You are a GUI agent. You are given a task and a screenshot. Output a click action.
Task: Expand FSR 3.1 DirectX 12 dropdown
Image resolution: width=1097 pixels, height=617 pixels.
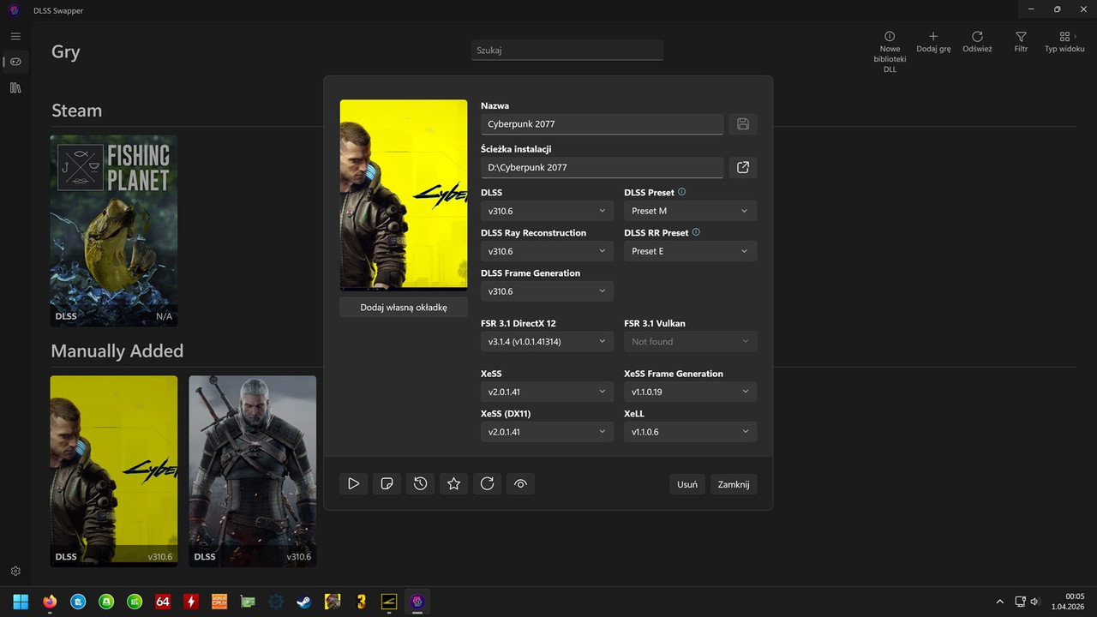pos(547,341)
